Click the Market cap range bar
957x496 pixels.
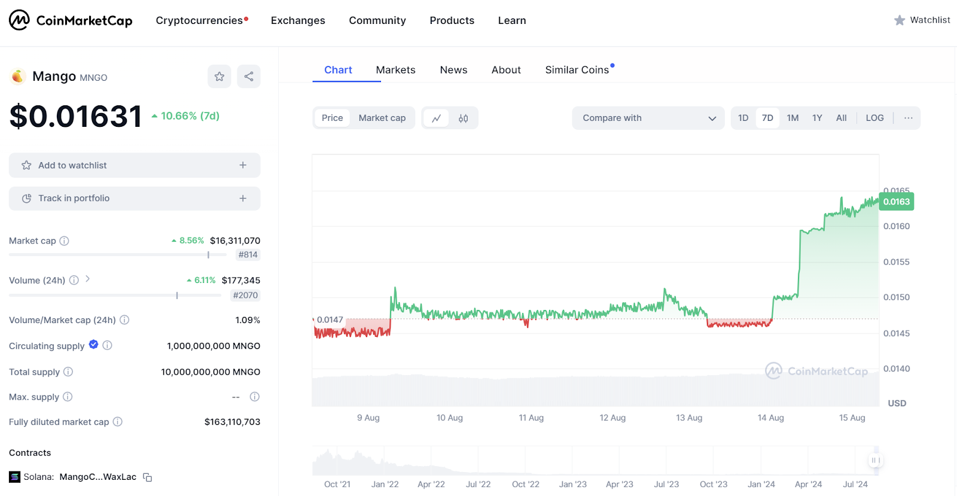tap(118, 255)
